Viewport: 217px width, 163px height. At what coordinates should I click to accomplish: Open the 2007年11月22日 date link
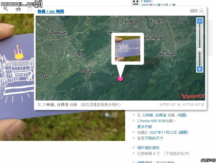(163, 132)
